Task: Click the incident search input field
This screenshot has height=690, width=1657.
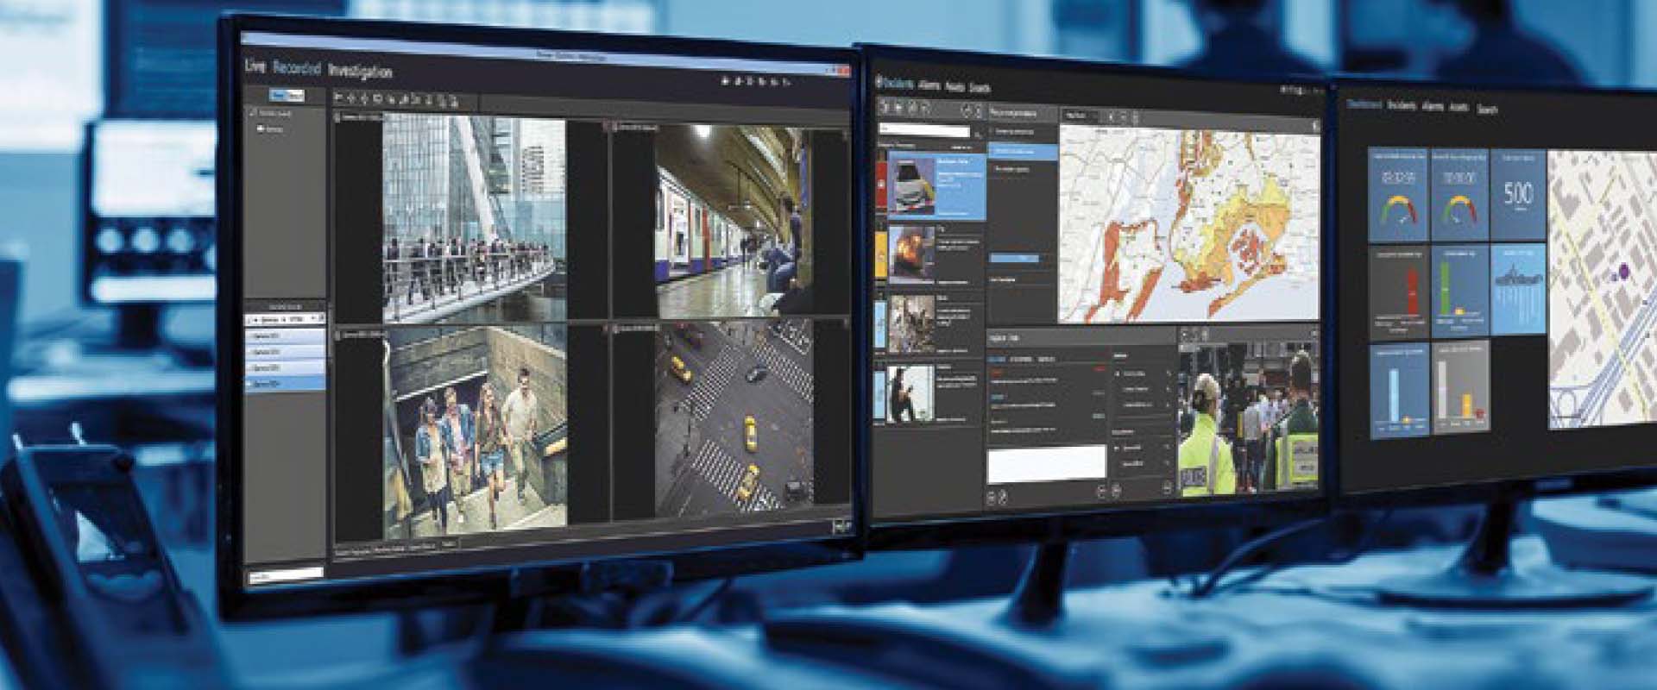Action: click(x=923, y=131)
